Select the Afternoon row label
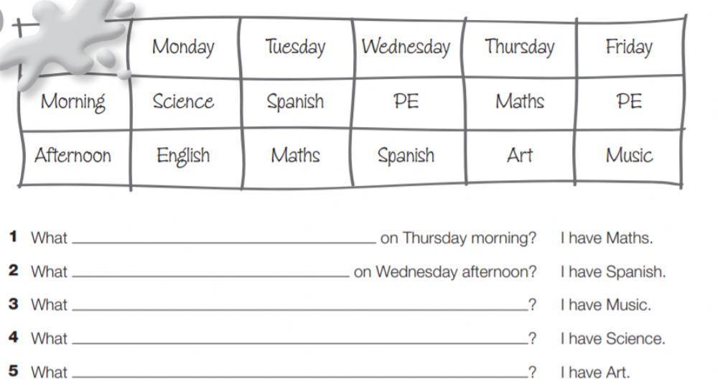 click(x=73, y=156)
